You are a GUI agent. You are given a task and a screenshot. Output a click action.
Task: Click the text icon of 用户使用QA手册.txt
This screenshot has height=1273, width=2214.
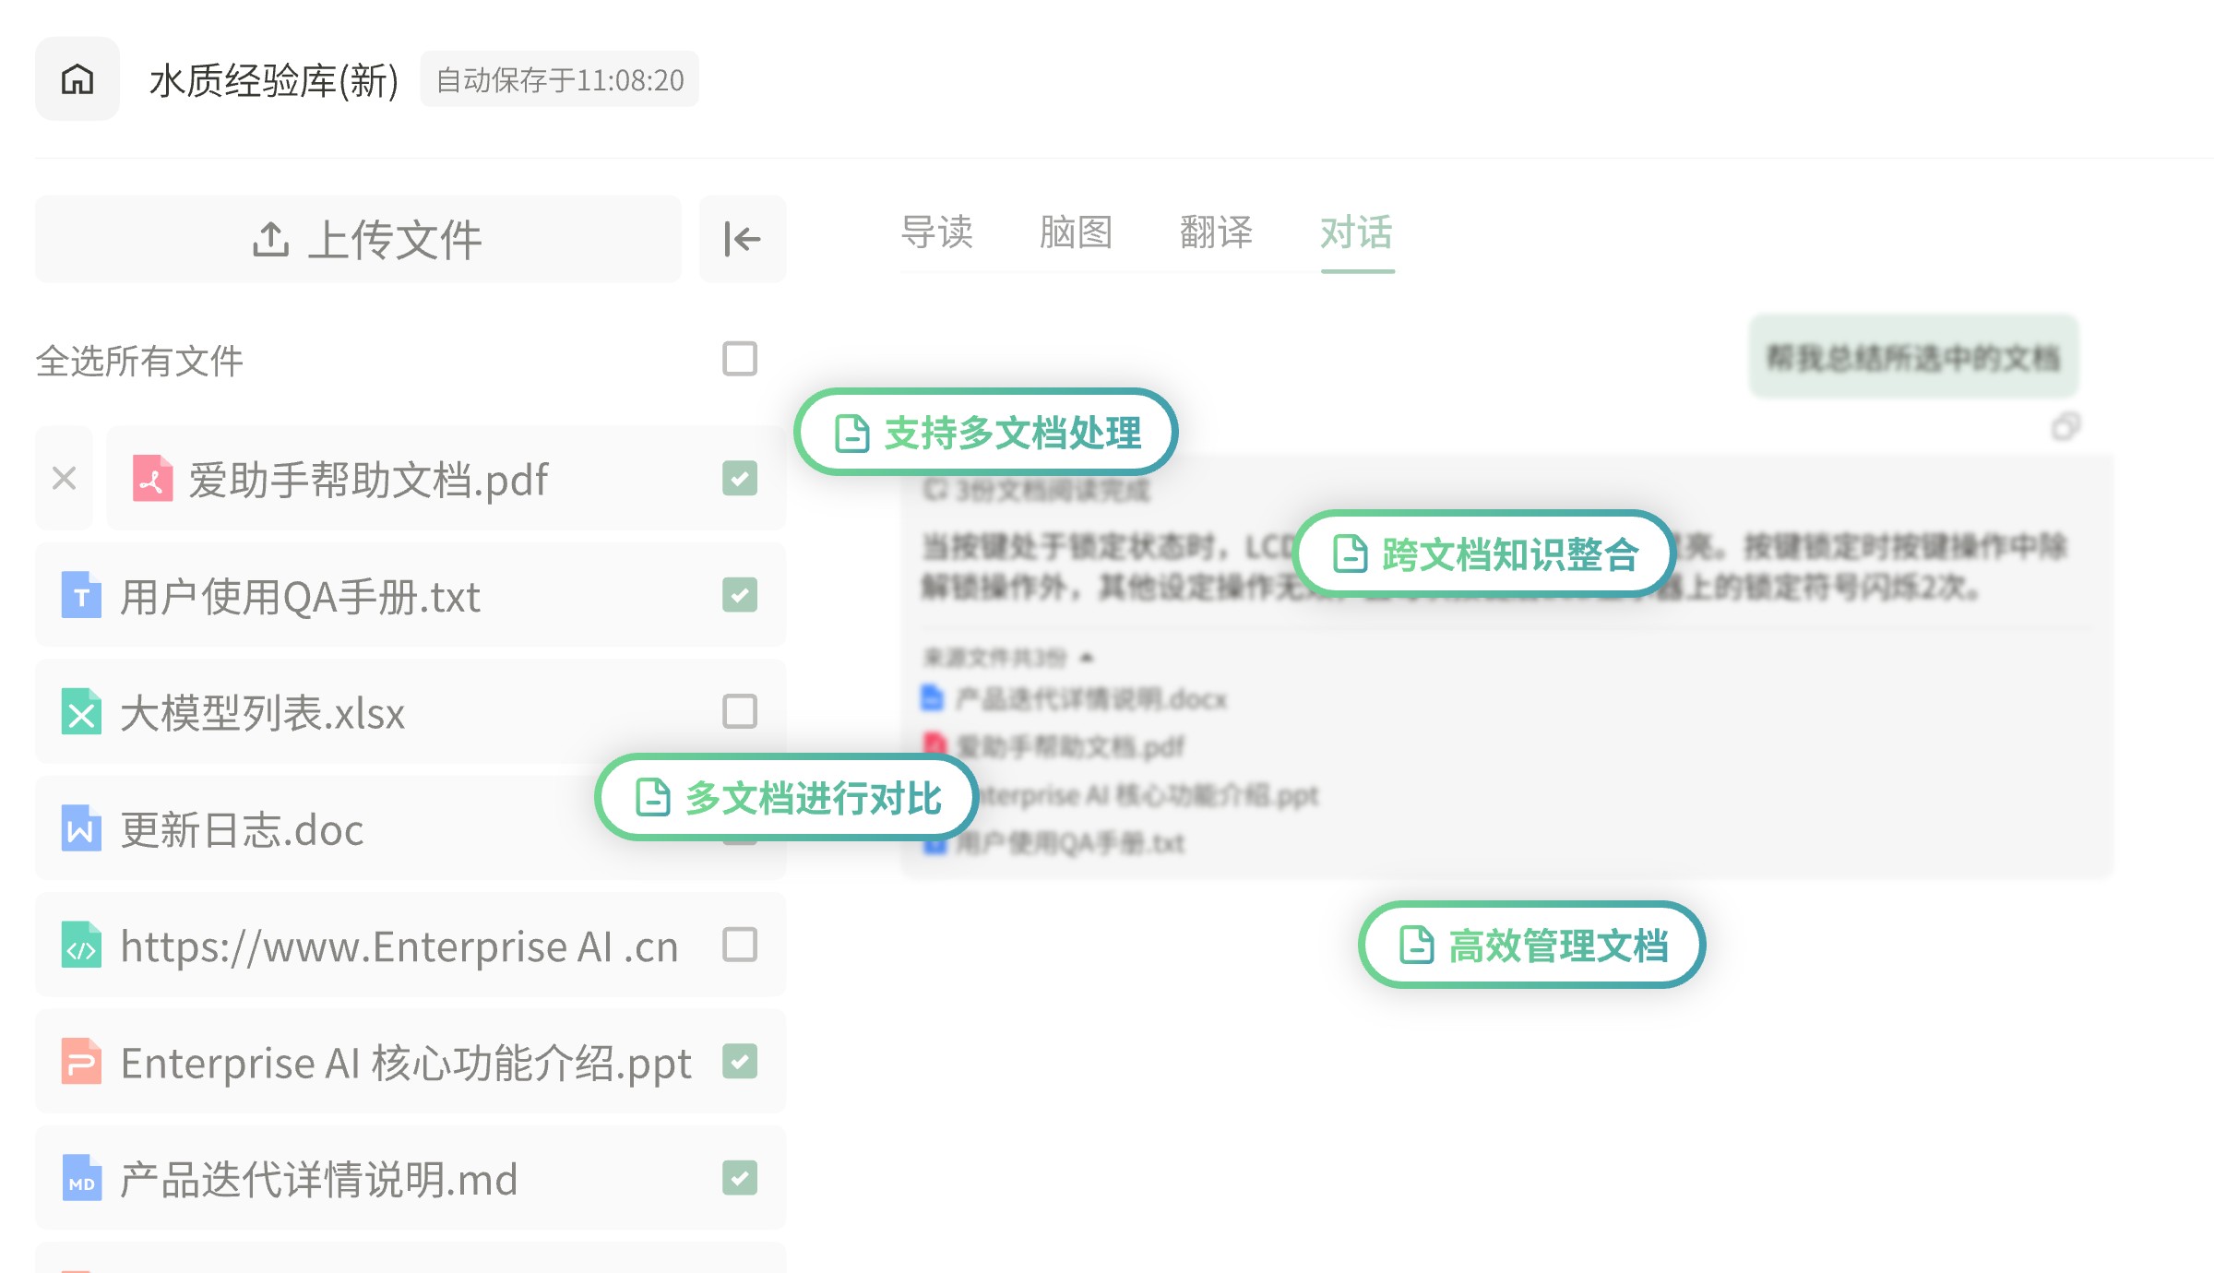(81, 595)
